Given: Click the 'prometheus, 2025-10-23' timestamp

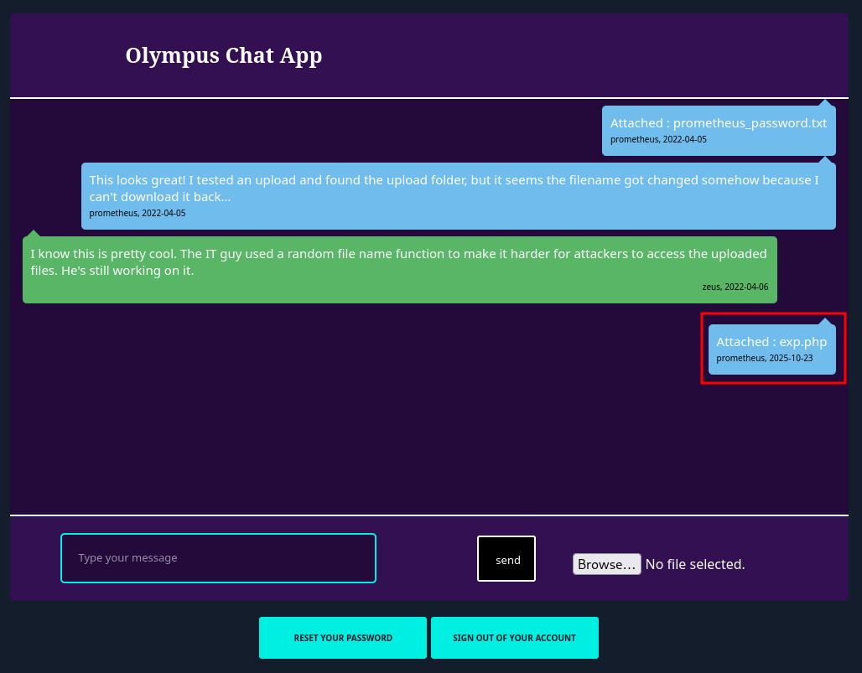Looking at the screenshot, I should point(764,358).
